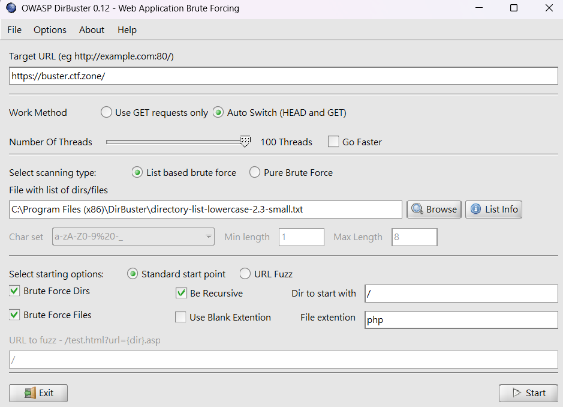Open the File menu
This screenshot has width=563, height=407.
[x=14, y=30]
